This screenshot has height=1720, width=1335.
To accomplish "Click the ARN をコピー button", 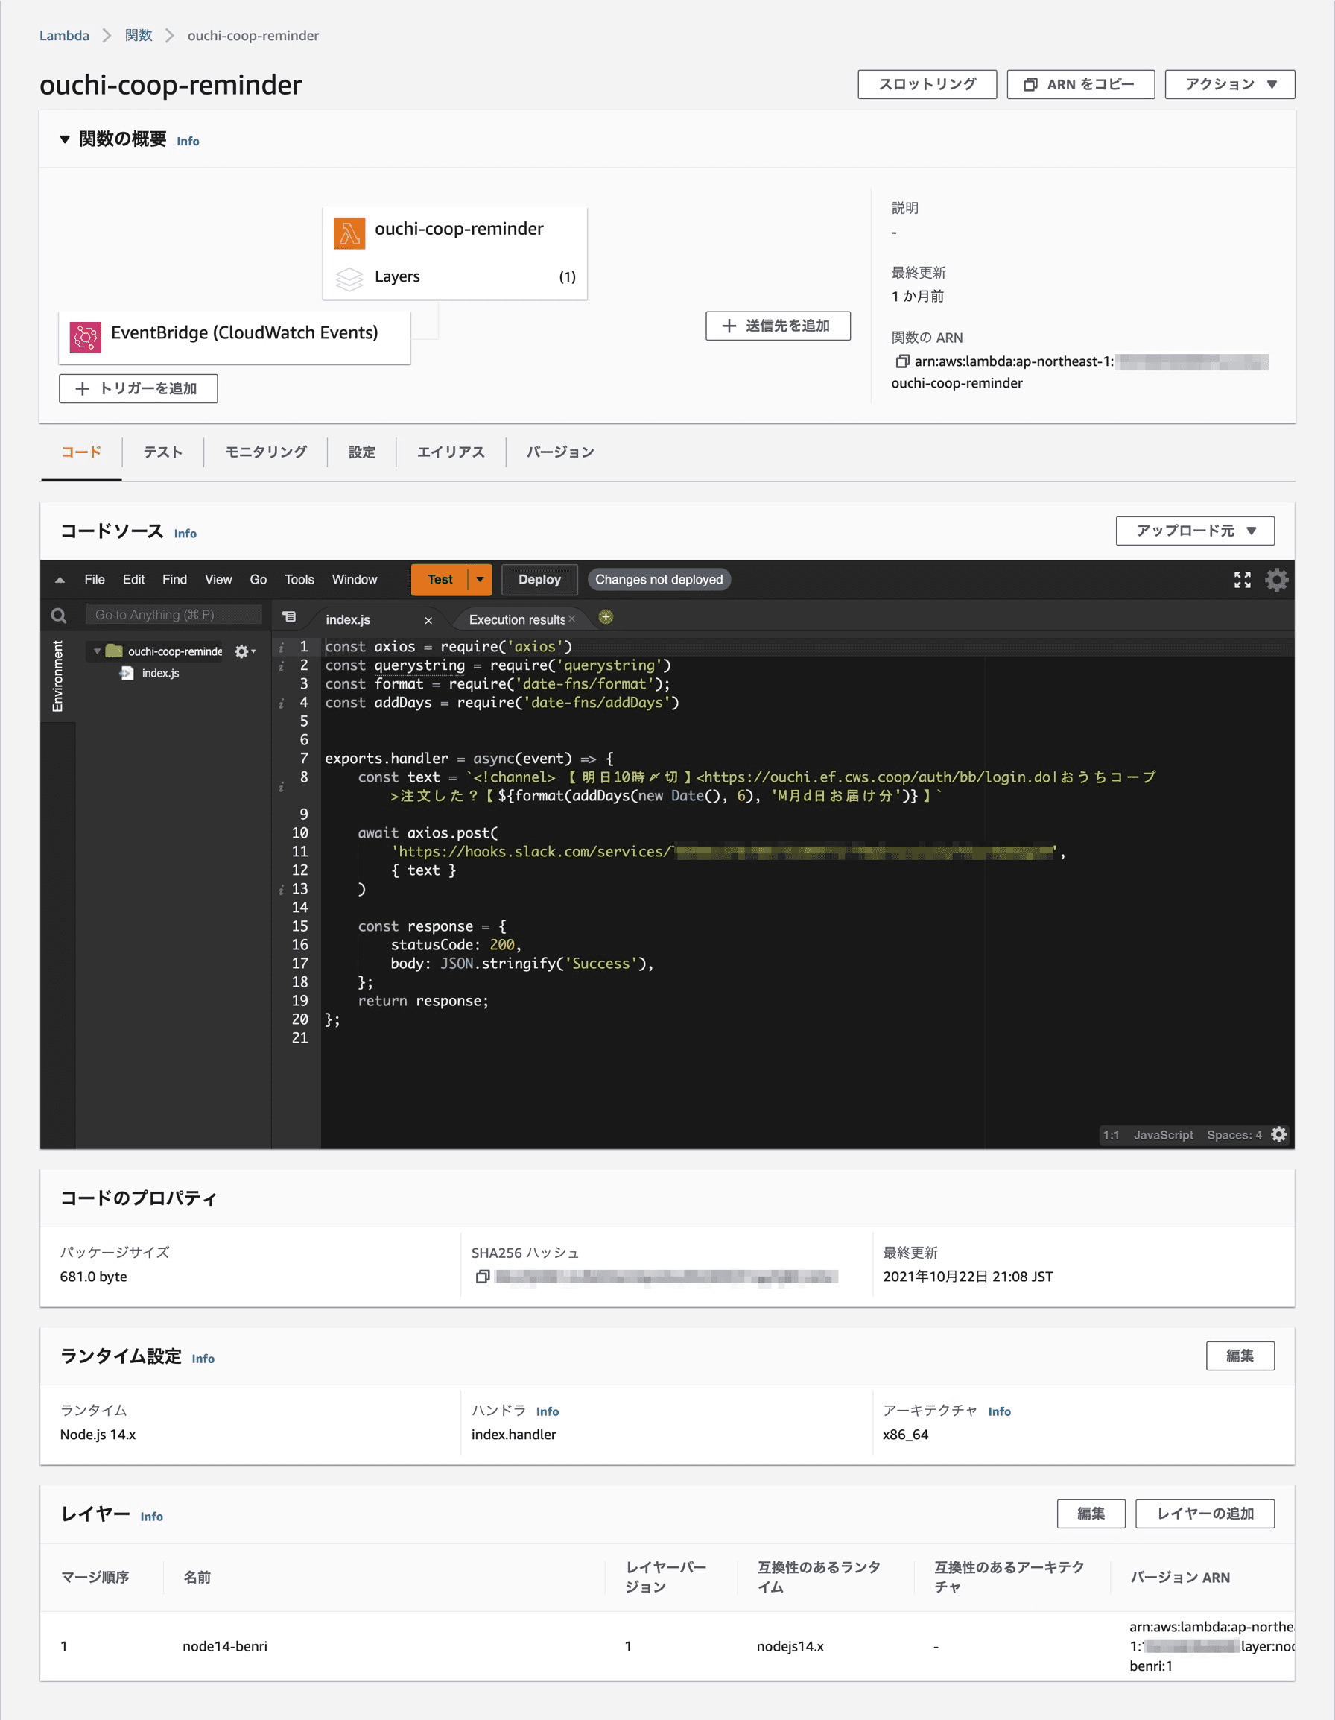I will pos(1081,84).
